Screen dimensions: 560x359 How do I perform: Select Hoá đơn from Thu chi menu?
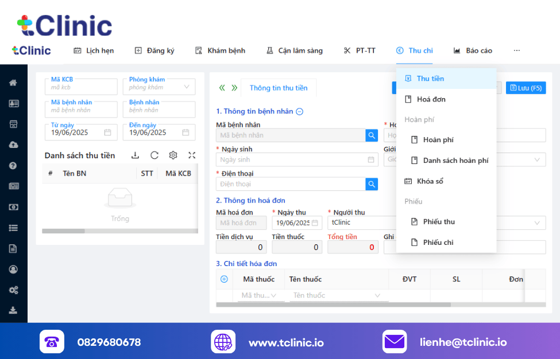tap(431, 99)
